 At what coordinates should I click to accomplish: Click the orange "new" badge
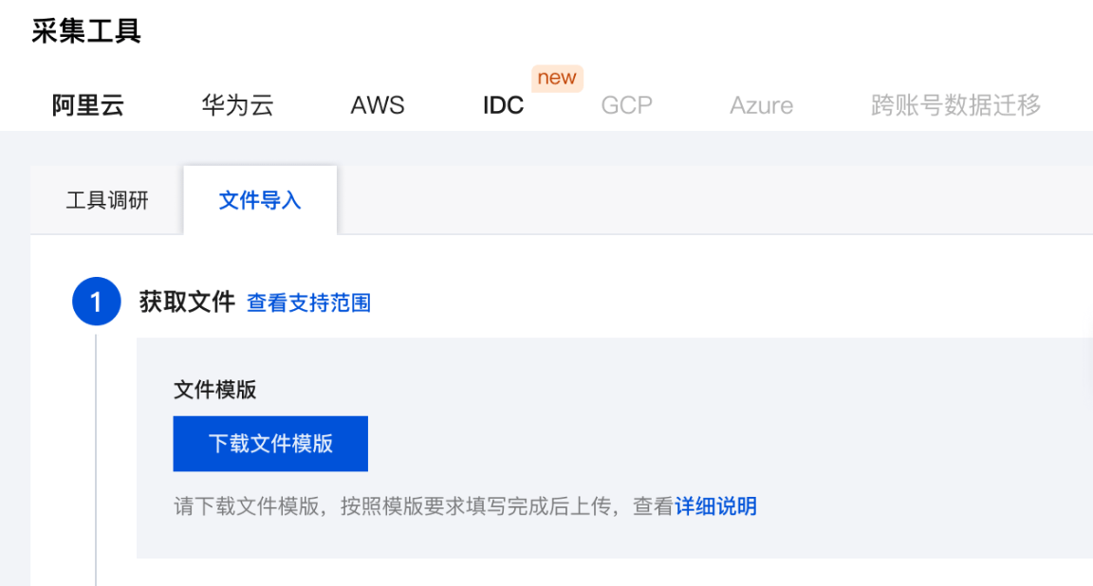557,78
